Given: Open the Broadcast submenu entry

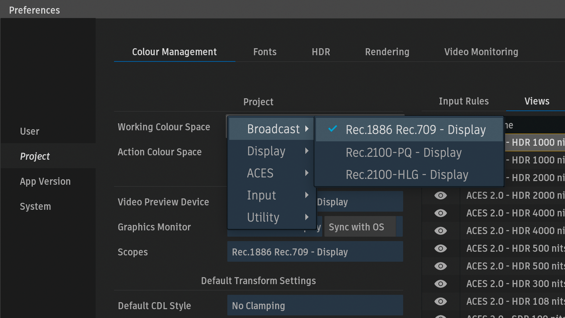Looking at the screenshot, I should point(271,129).
